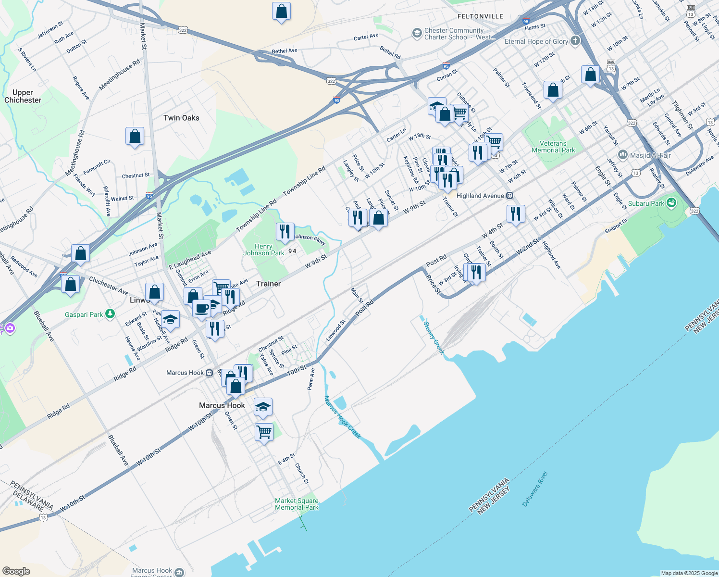719x577 pixels.
Task: Select the Veterans Memorial Park label
Action: coord(553,147)
